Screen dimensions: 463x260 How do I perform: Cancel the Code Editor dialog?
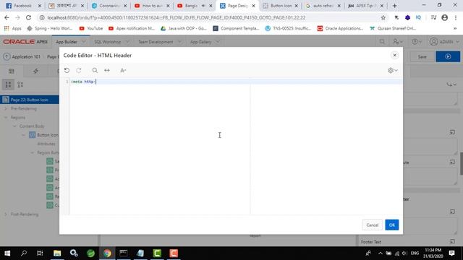coord(373,225)
